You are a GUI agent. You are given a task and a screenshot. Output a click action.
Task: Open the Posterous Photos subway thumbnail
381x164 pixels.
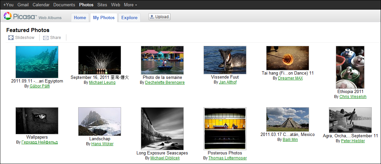(225, 129)
